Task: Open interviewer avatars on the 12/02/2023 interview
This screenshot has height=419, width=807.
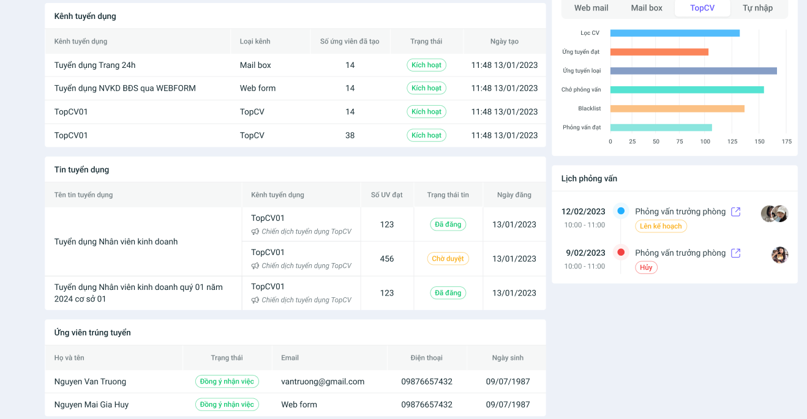Action: tap(775, 213)
